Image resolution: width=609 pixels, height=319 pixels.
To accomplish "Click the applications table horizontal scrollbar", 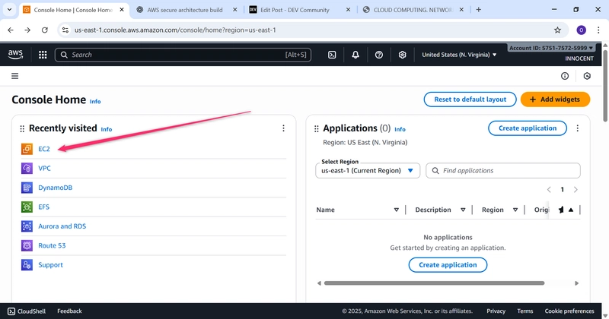I will (x=434, y=283).
